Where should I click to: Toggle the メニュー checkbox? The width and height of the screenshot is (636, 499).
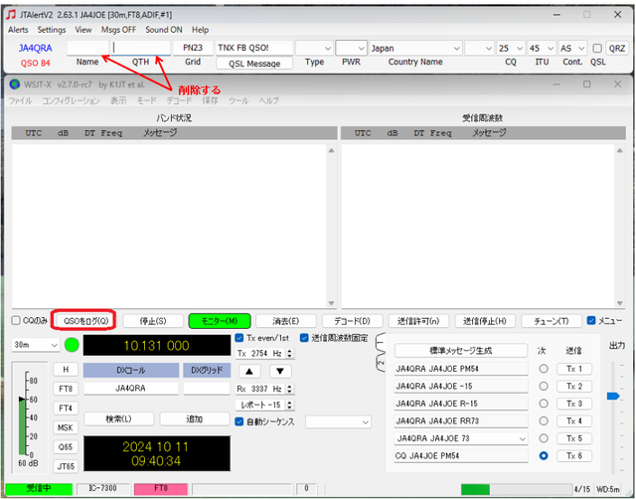point(591,320)
